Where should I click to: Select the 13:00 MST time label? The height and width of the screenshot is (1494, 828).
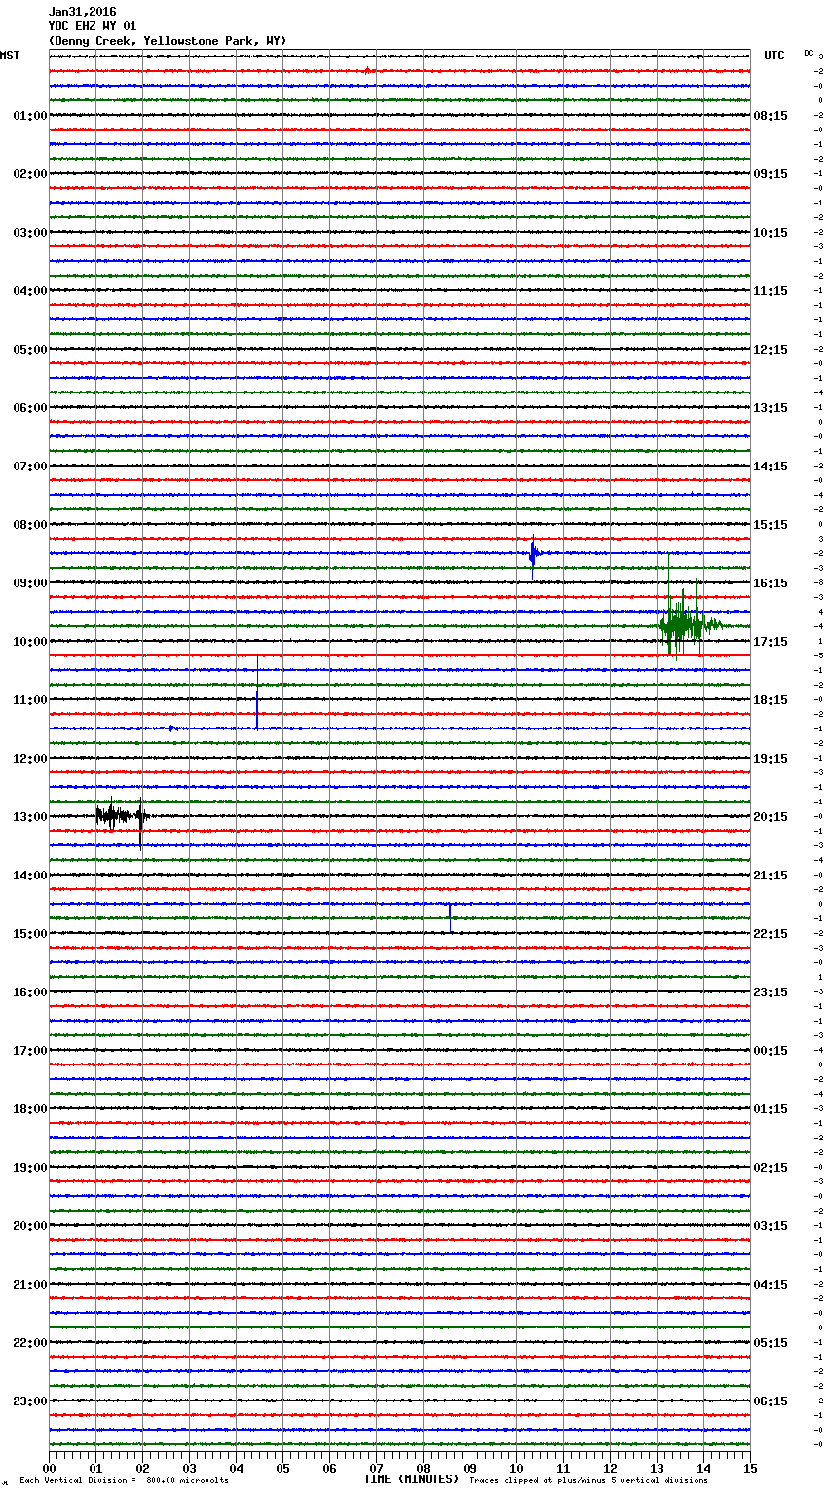(30, 817)
